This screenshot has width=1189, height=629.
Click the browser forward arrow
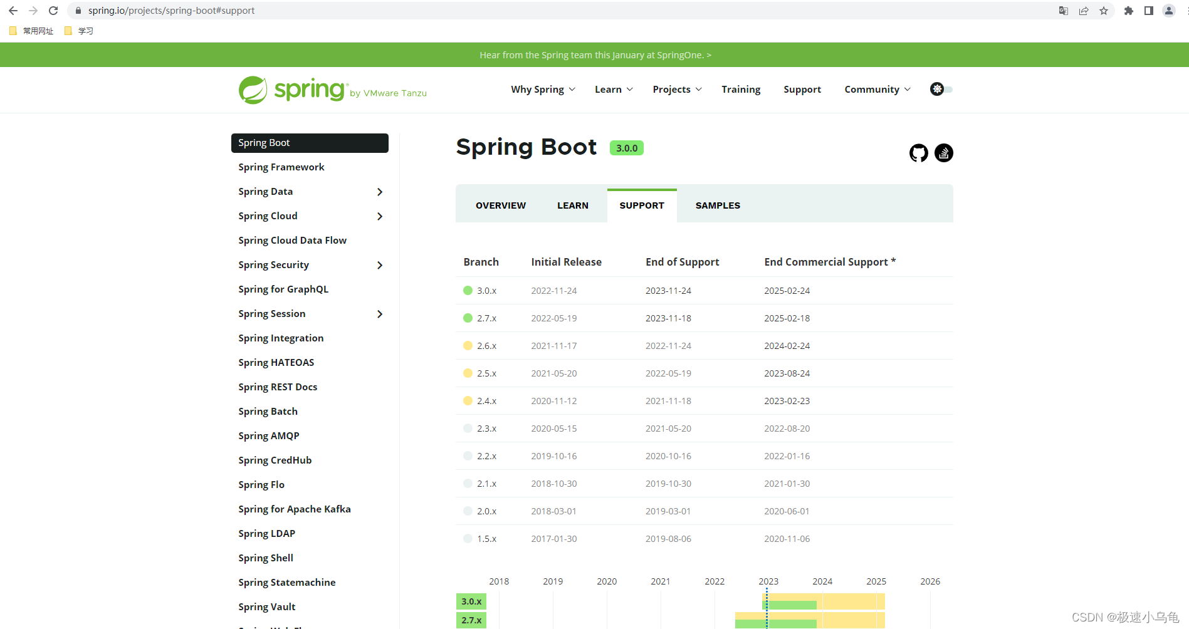(x=33, y=11)
